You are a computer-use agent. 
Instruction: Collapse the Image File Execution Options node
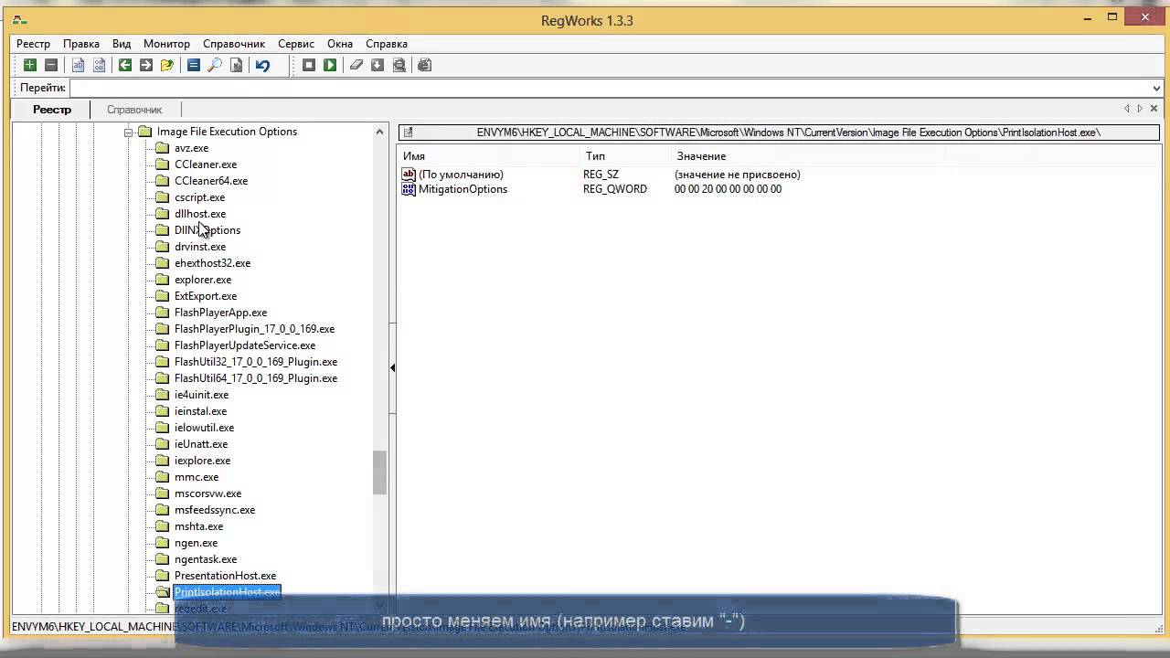point(129,132)
